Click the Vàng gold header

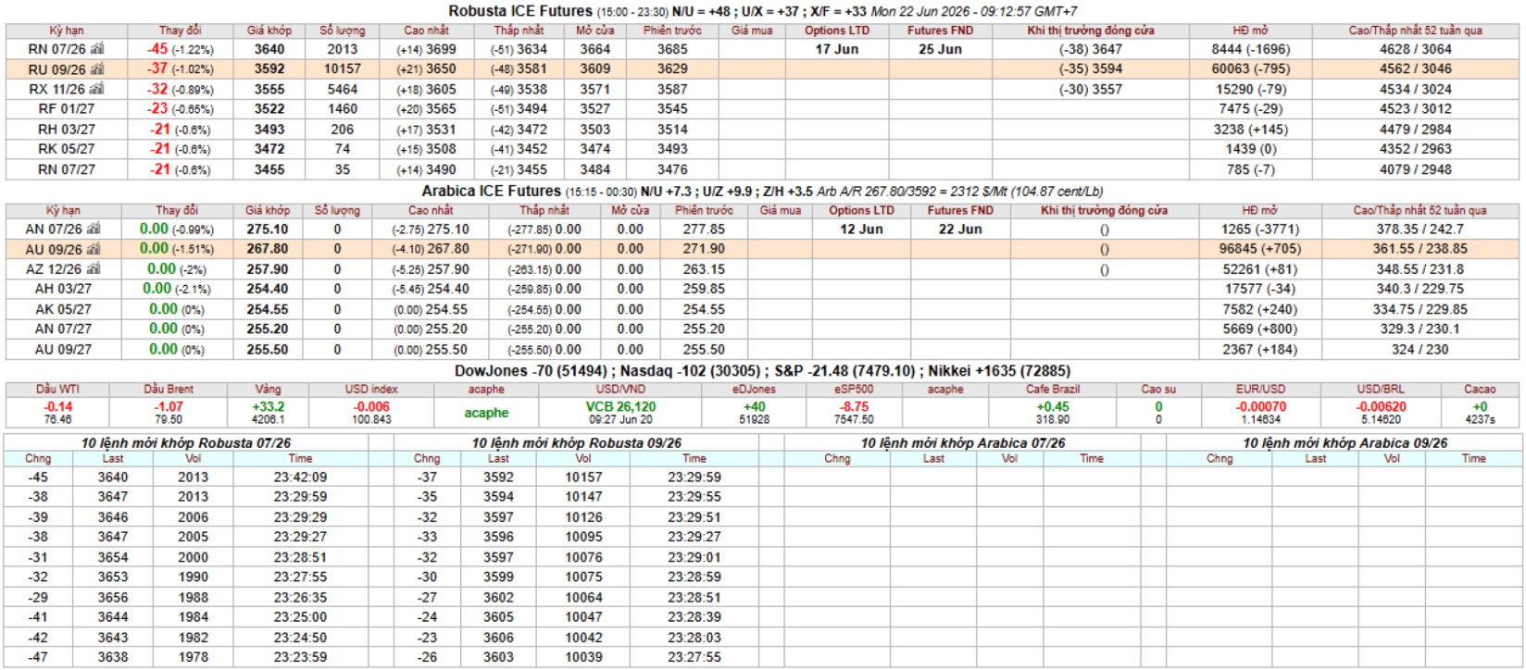click(268, 390)
